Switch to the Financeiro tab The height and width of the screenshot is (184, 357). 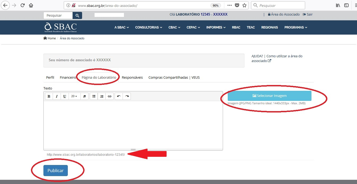point(68,77)
